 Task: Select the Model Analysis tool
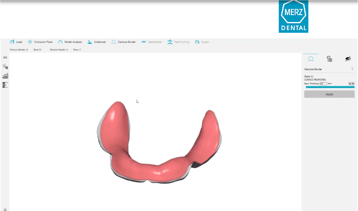point(60,42)
